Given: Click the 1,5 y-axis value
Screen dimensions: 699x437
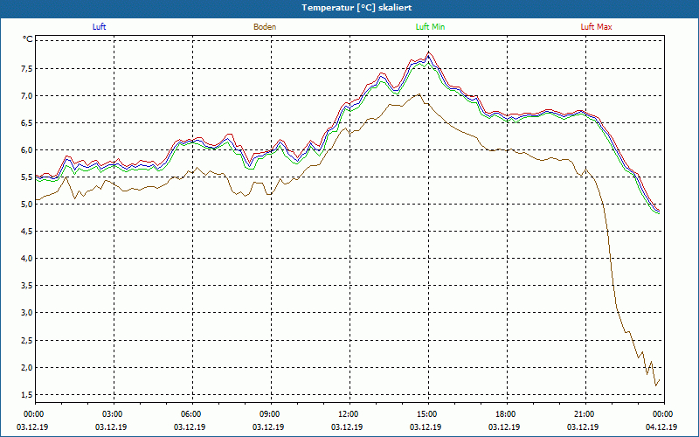Looking at the screenshot, I should (28, 395).
